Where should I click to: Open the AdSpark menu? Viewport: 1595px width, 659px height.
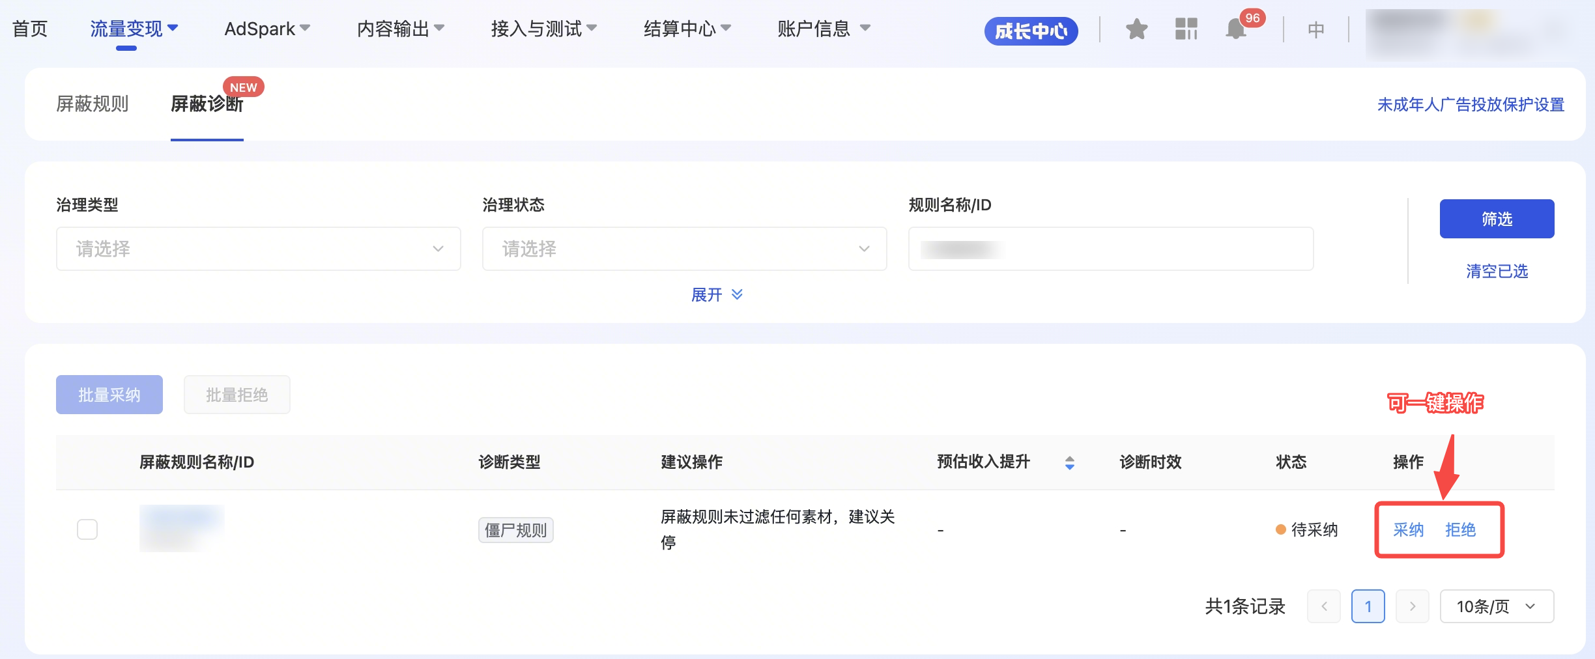[x=266, y=29]
